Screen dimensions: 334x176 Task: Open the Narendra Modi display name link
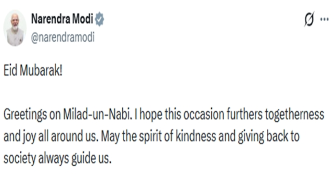pos(62,19)
